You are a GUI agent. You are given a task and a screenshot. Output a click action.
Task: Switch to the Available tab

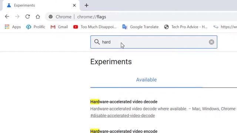[146, 80]
